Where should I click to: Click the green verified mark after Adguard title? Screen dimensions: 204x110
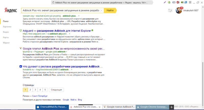tap(92, 30)
